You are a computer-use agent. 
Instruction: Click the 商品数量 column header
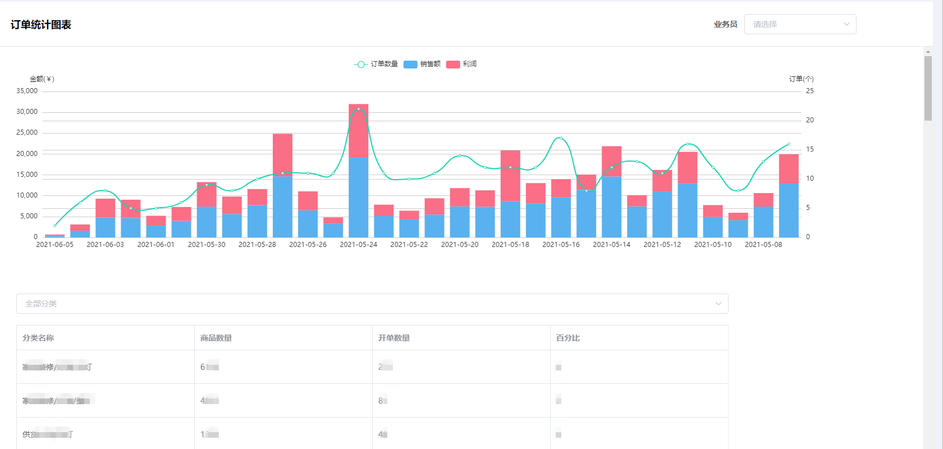coord(216,338)
